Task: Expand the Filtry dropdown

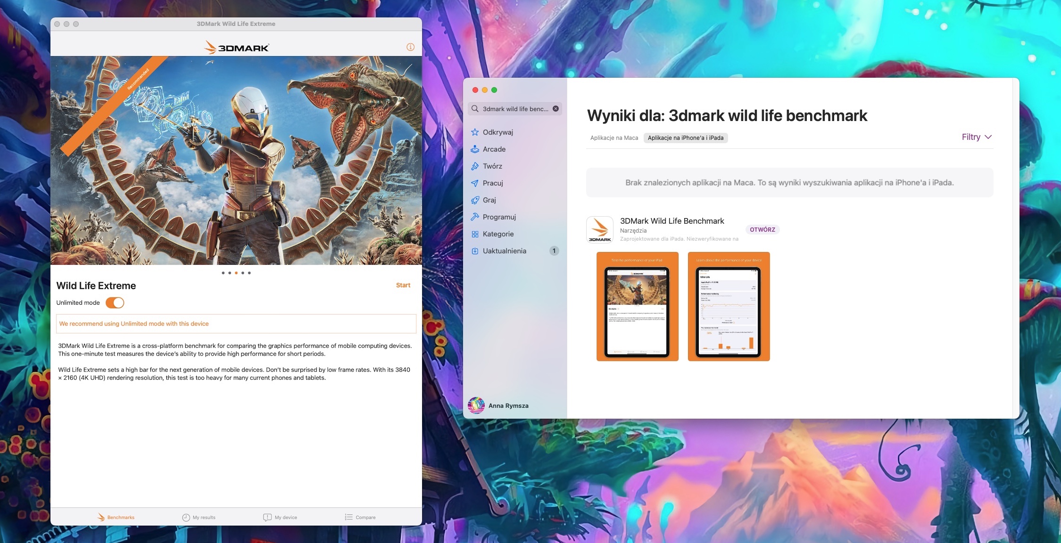Action: (x=977, y=137)
